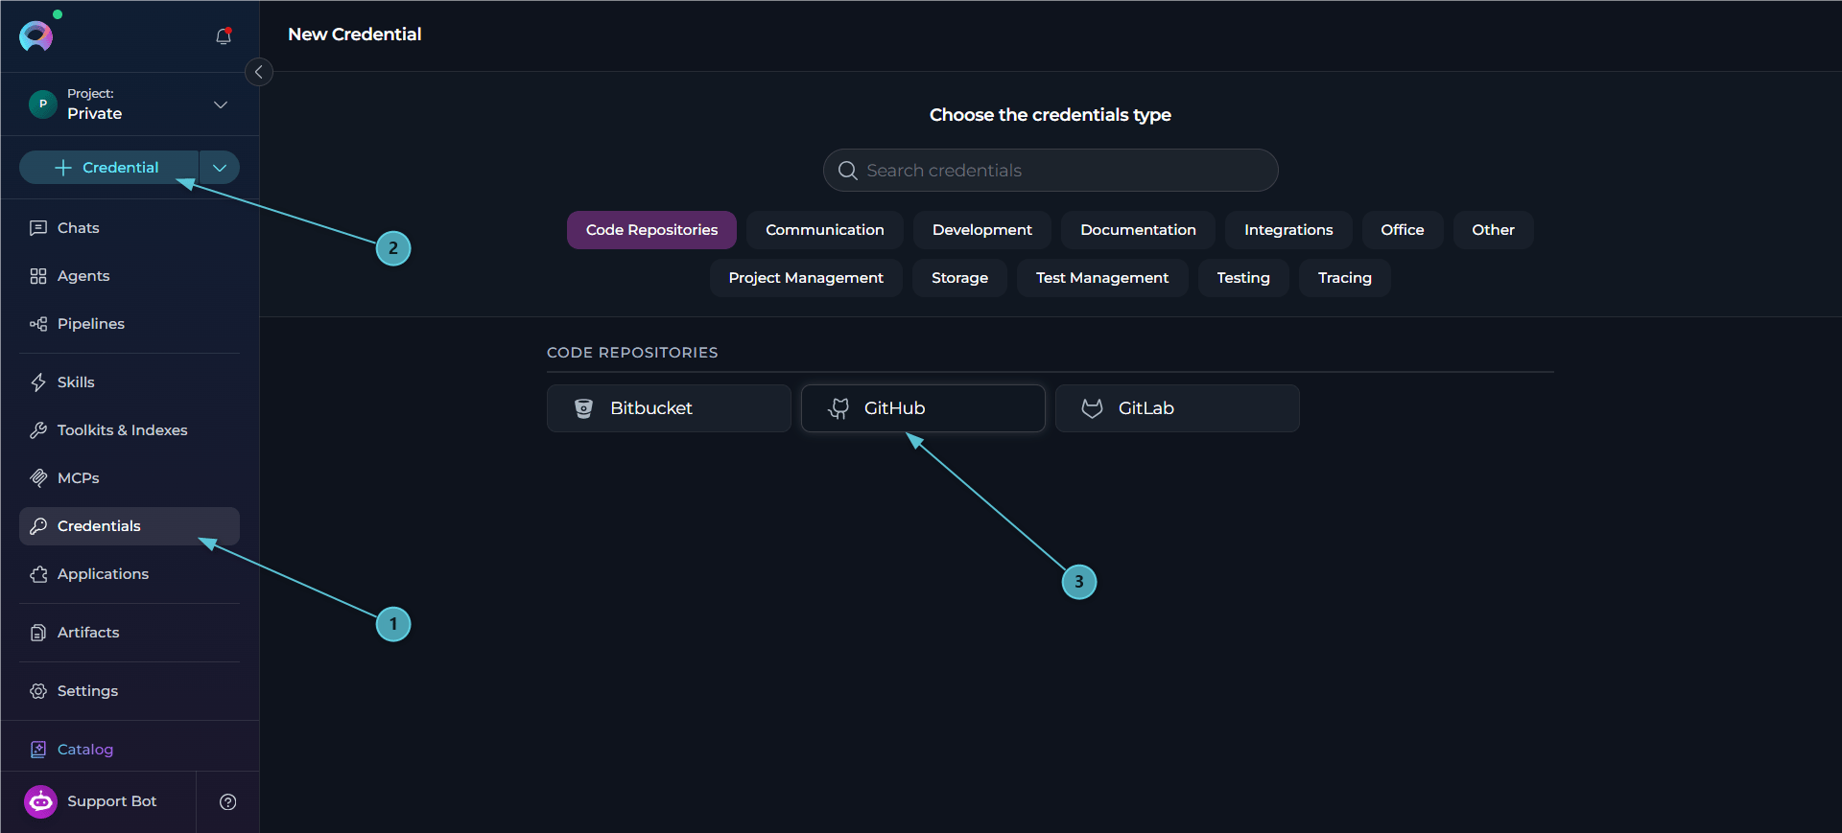Open the notifications bell
The height and width of the screenshot is (833, 1842).
tap(224, 36)
